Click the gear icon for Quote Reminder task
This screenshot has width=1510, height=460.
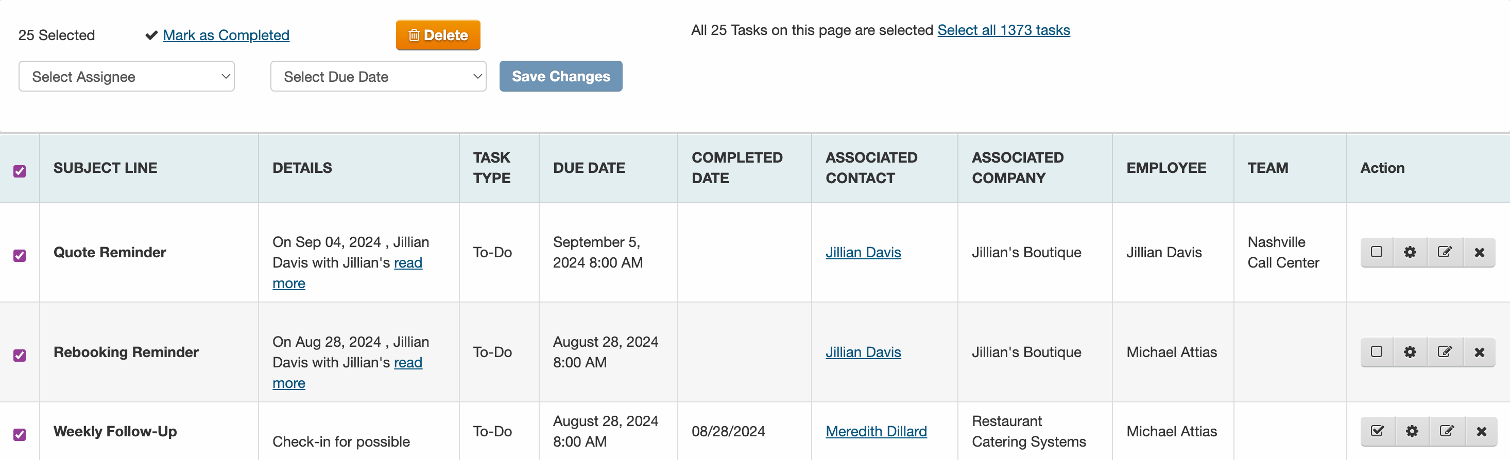1410,253
